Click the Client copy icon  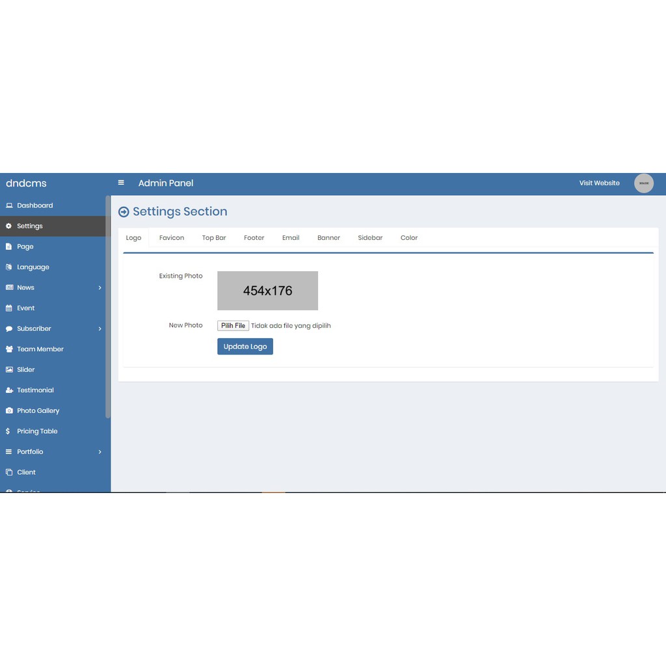[x=9, y=472]
